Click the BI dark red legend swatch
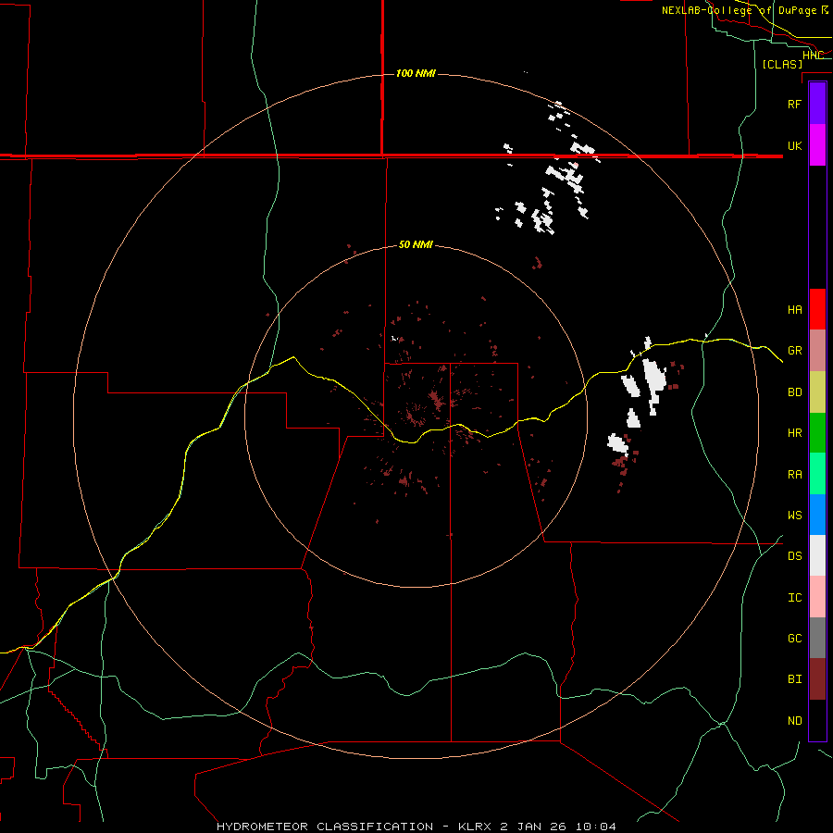The height and width of the screenshot is (833, 833). tap(817, 679)
